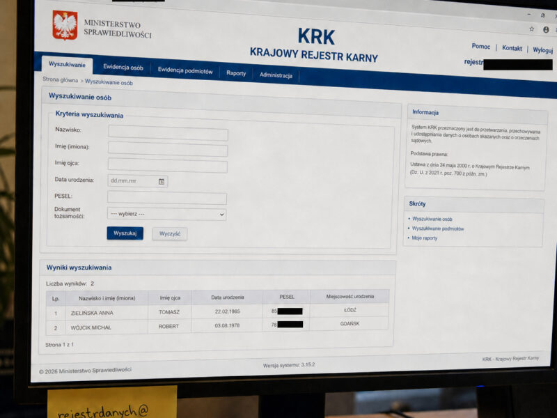Click the Wyszukaj button
557x418 pixels.
click(x=125, y=233)
